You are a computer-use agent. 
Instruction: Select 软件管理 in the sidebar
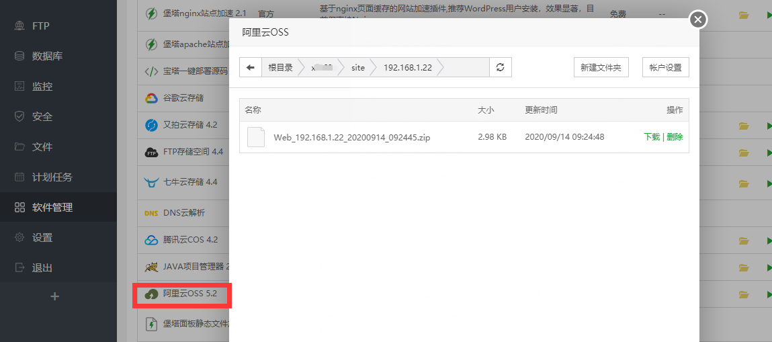pos(58,207)
